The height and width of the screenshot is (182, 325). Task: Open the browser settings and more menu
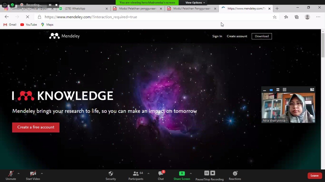(318, 17)
